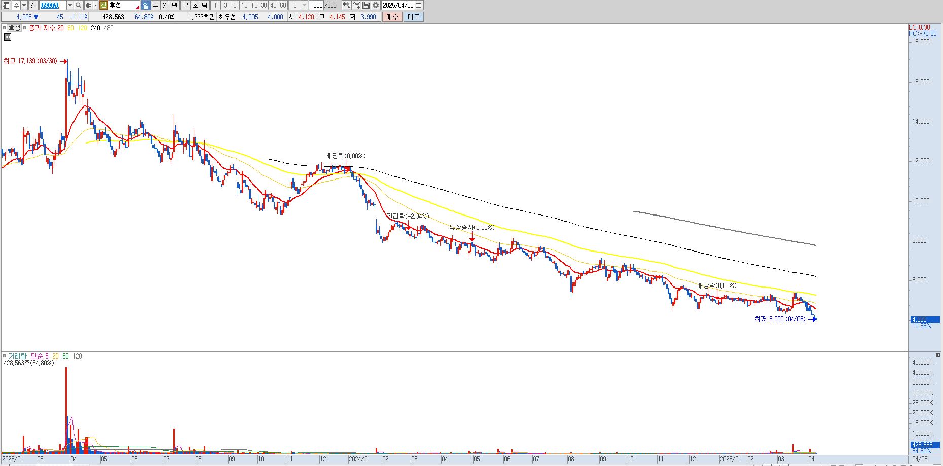
Task: Select the 10 interval preset
Action: click(244, 5)
